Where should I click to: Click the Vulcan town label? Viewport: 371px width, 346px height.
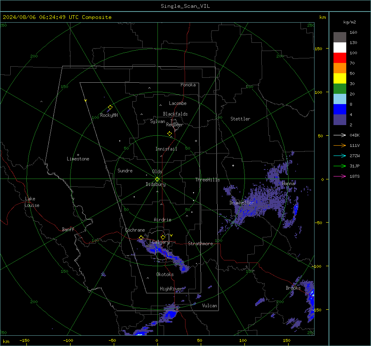click(x=209, y=306)
